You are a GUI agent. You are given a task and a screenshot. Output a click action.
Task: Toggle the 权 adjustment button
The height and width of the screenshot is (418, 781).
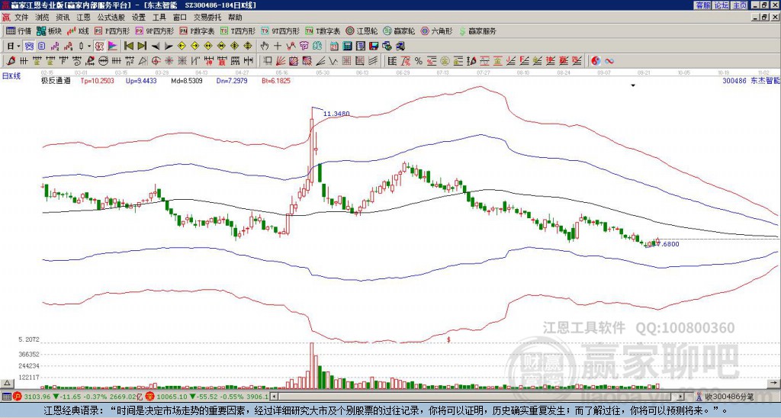click(x=99, y=47)
